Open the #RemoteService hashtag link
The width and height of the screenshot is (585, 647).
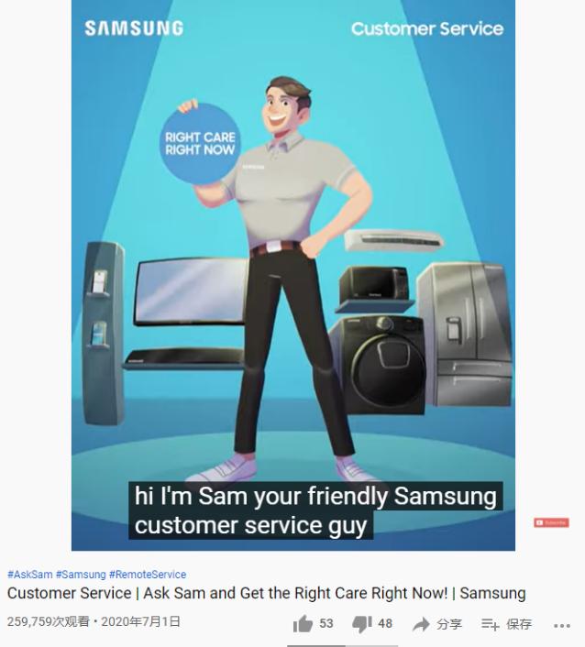(148, 574)
